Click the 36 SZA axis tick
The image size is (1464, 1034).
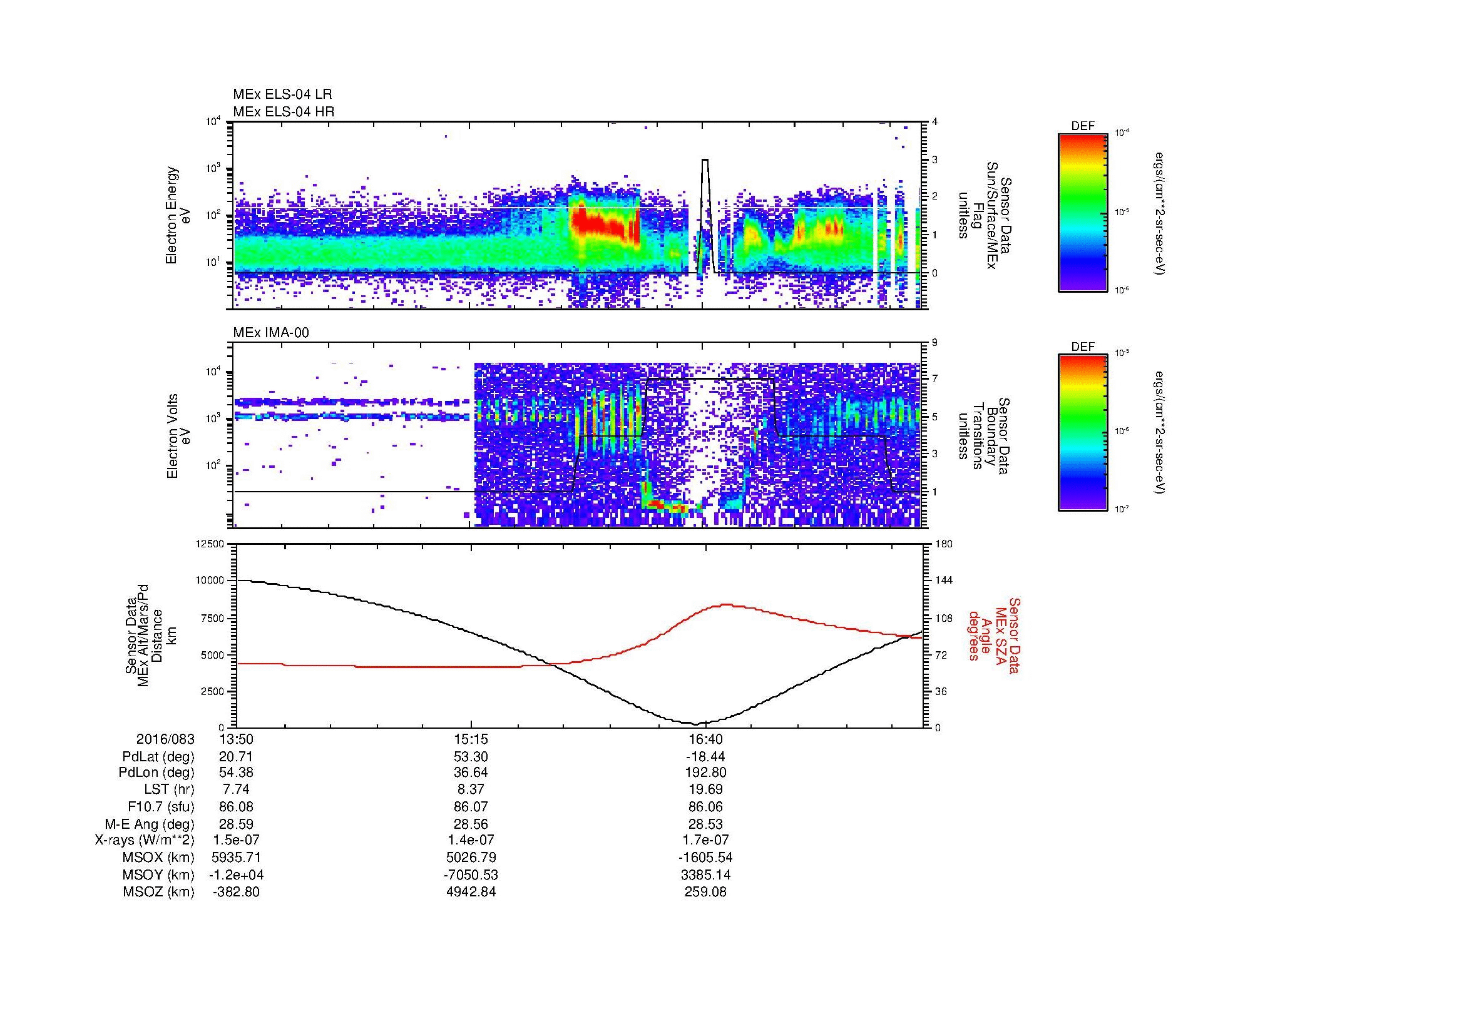941,691
